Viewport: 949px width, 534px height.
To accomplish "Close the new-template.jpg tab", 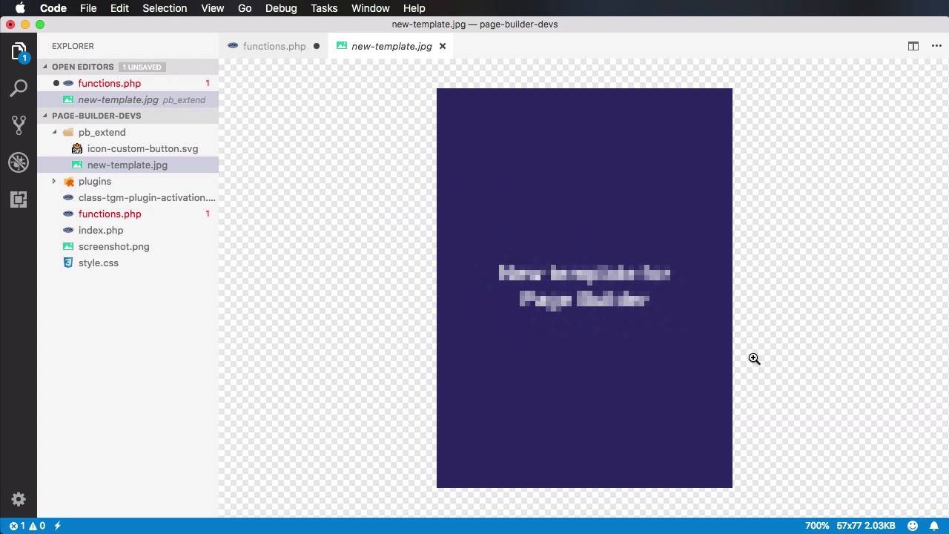I will click(x=443, y=46).
